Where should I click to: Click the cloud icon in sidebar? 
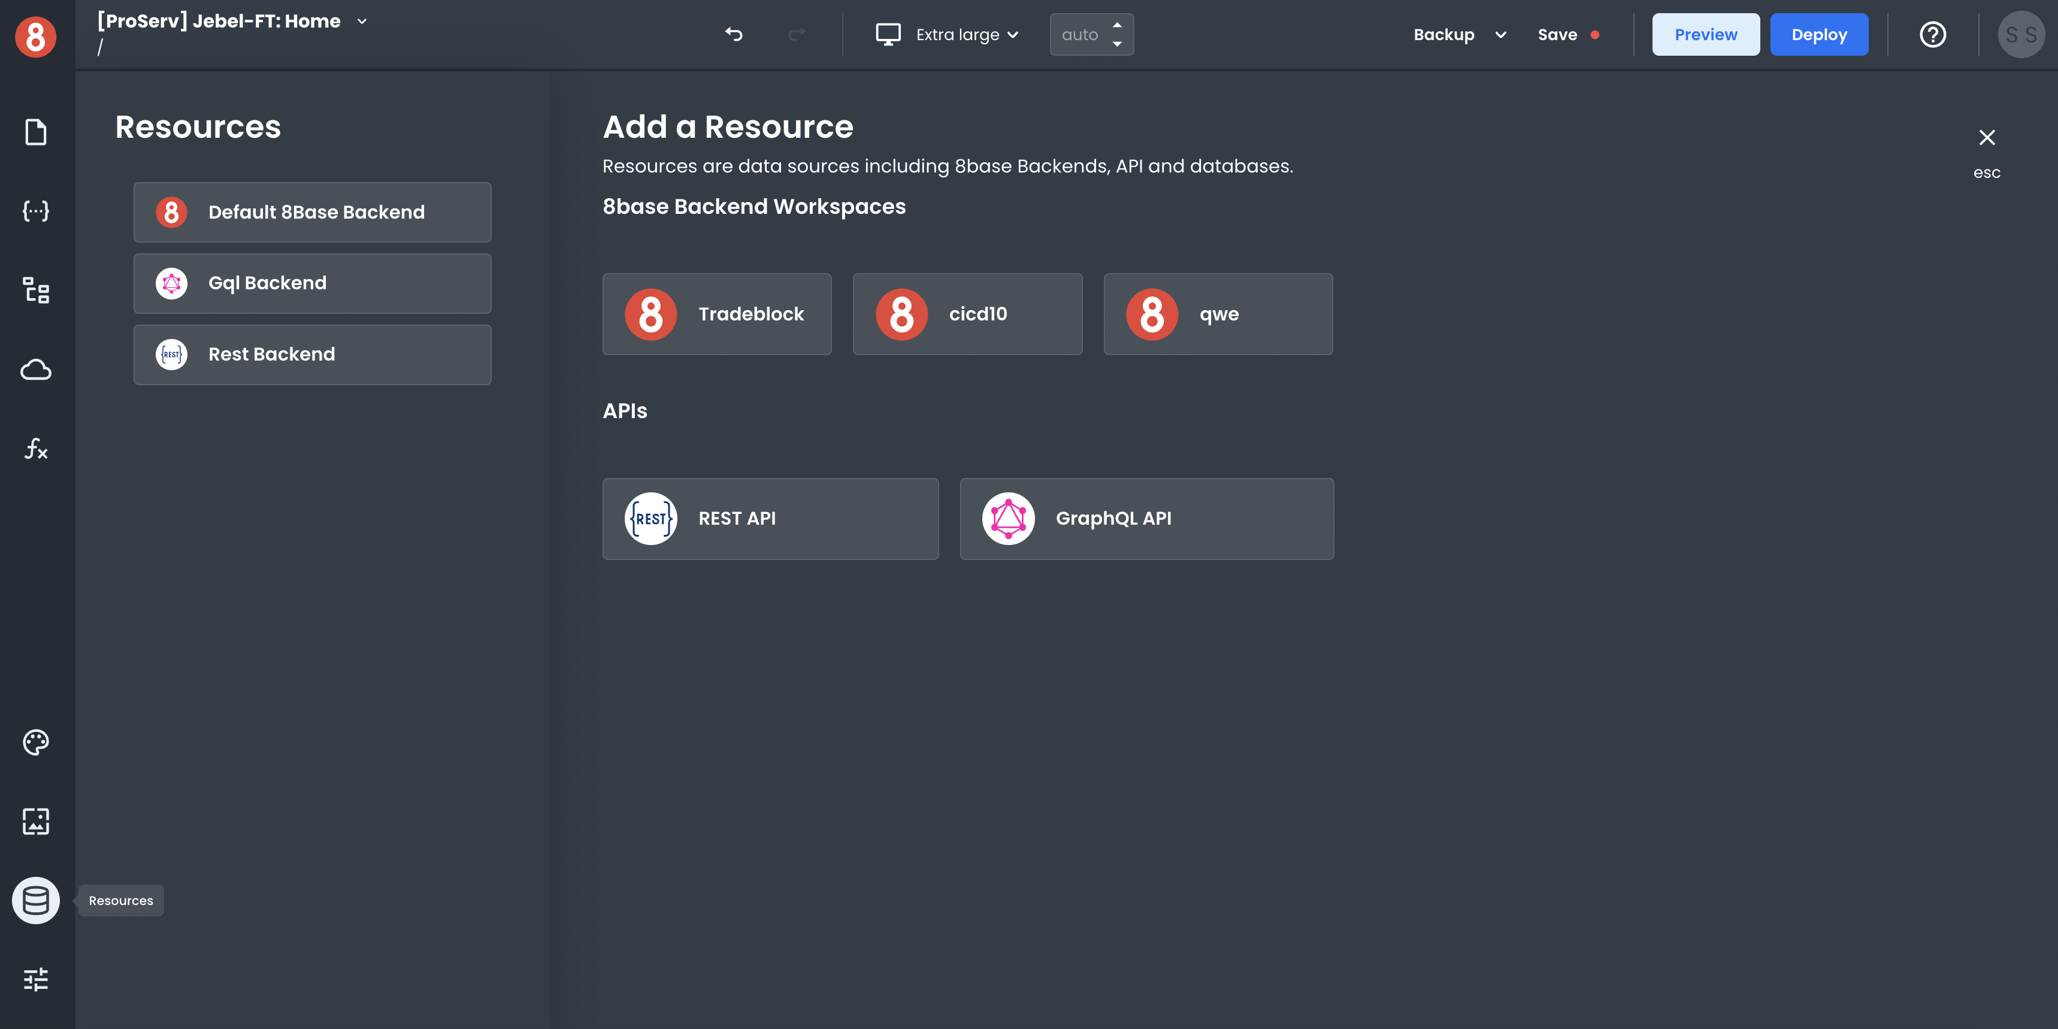[x=36, y=370]
